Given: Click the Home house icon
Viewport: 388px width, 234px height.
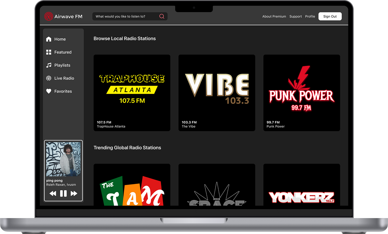Looking at the screenshot, I should [x=49, y=39].
